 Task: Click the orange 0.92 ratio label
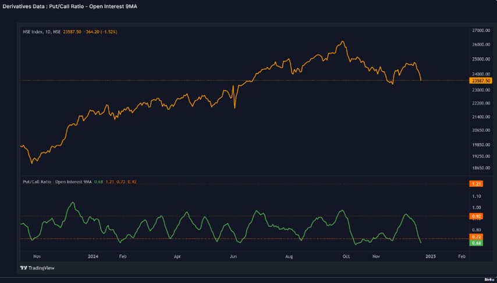coord(475,216)
